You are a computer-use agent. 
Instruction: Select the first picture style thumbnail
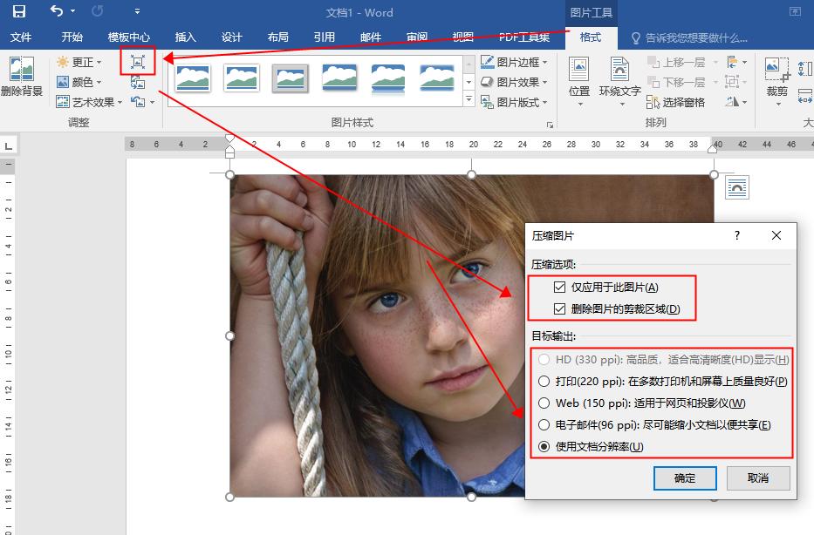click(193, 77)
